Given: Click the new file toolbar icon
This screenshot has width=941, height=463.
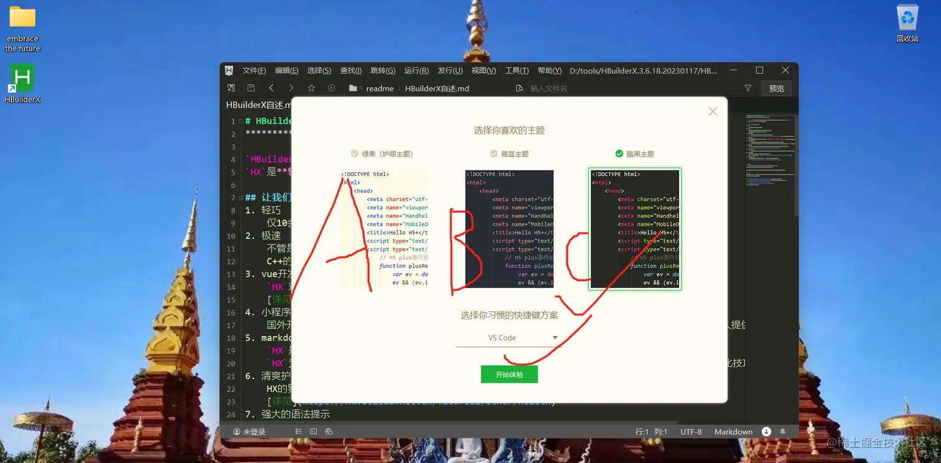Looking at the screenshot, I should pos(231,88).
